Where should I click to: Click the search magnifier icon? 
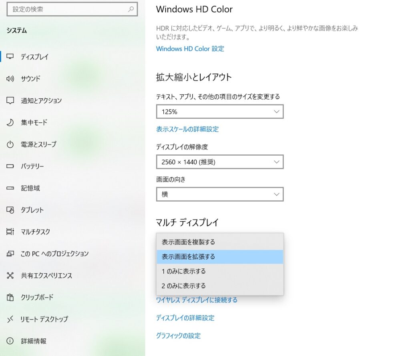pyautogui.click(x=131, y=9)
